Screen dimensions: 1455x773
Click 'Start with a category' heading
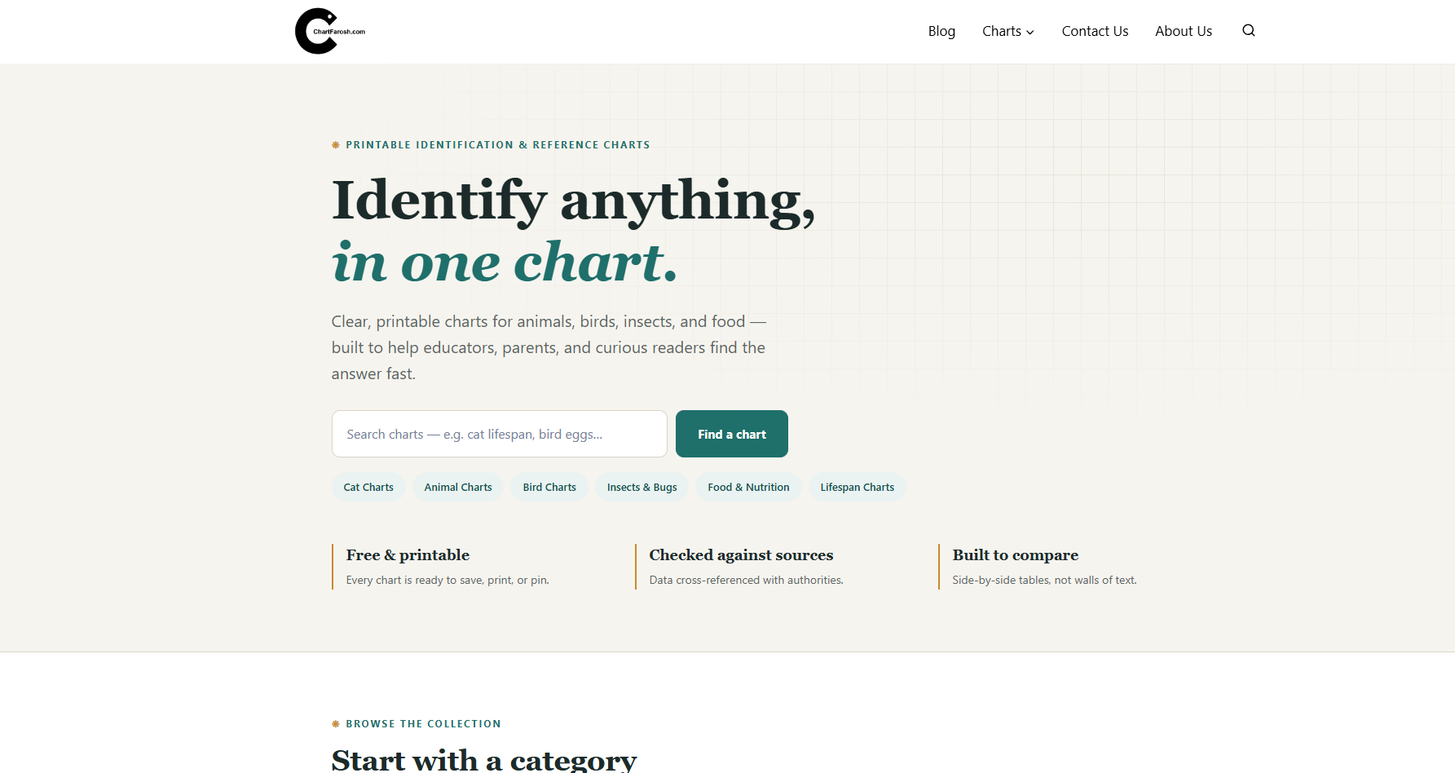coord(484,759)
